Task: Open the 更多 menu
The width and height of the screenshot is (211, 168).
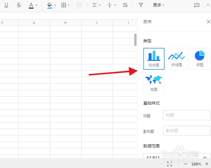Action: 159,5
